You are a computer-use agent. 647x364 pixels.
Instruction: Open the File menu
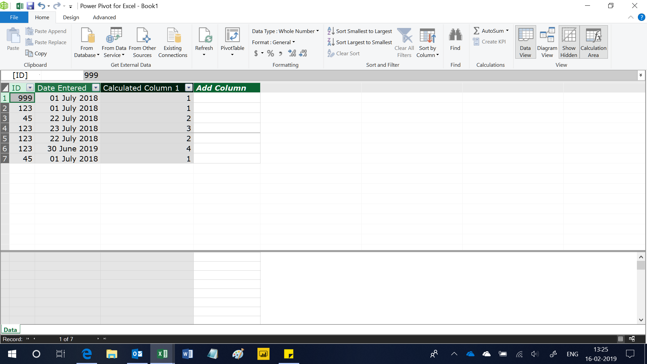pyautogui.click(x=14, y=17)
